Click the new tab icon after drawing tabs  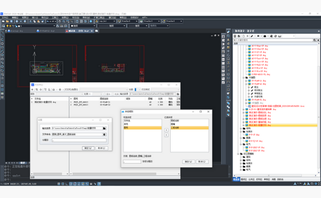coord(97,31)
